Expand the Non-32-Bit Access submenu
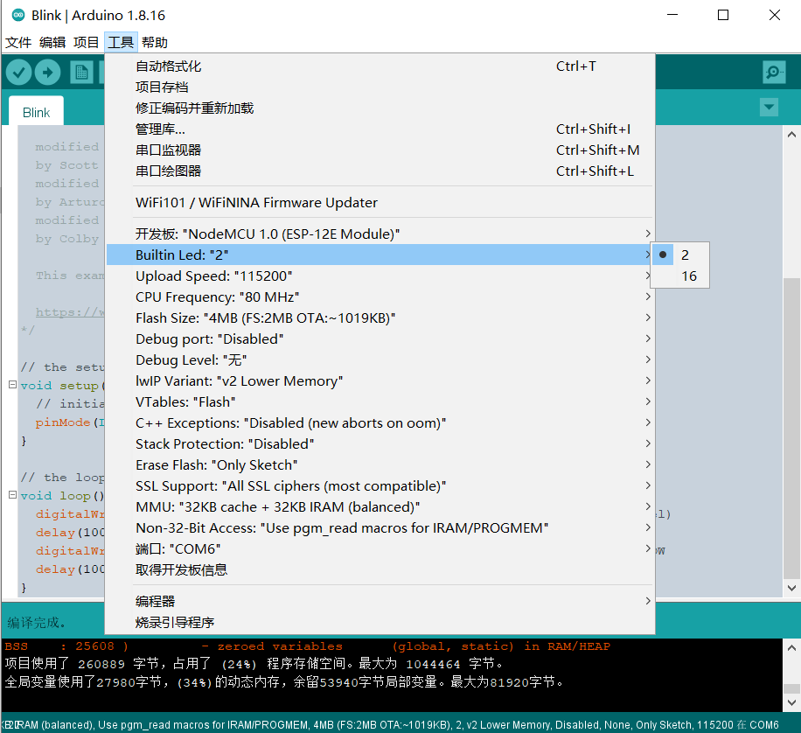The image size is (801, 733). 380,527
